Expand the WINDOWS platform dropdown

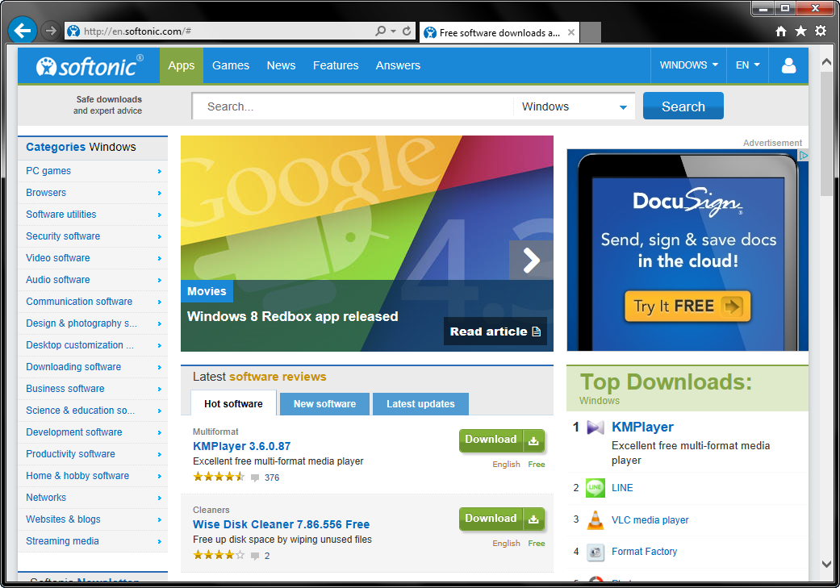click(688, 65)
